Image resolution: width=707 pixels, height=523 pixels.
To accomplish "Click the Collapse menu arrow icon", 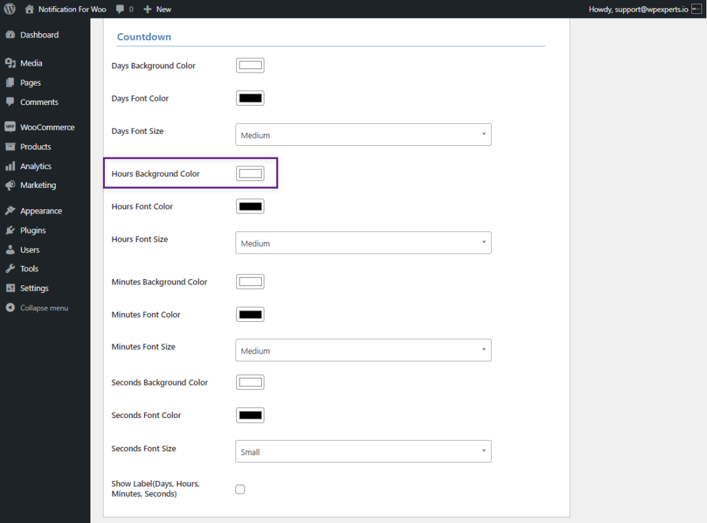I will click(10, 307).
